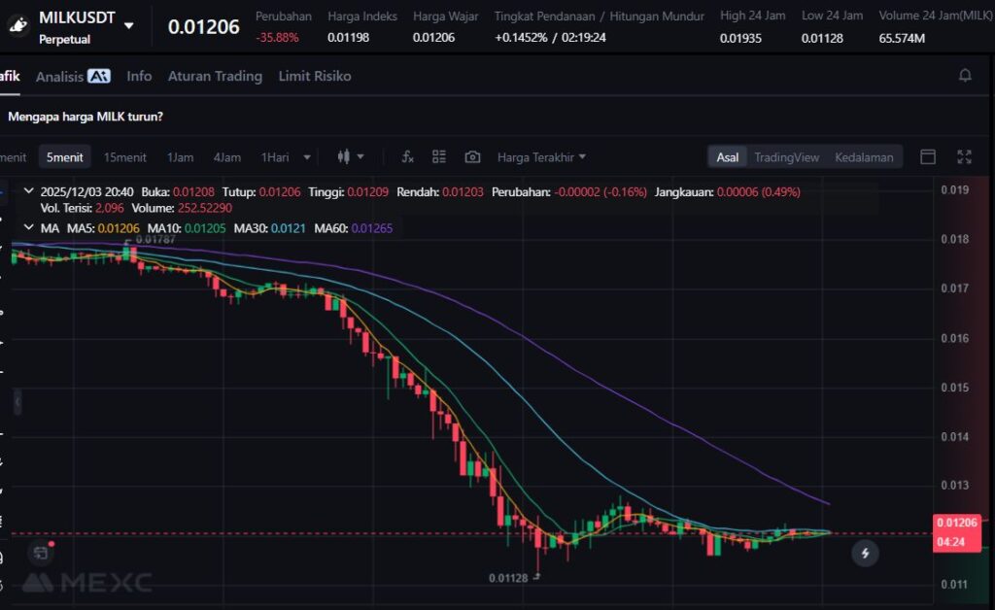Image resolution: width=995 pixels, height=610 pixels.
Task: Click the panel layout window icon
Action: 928,156
